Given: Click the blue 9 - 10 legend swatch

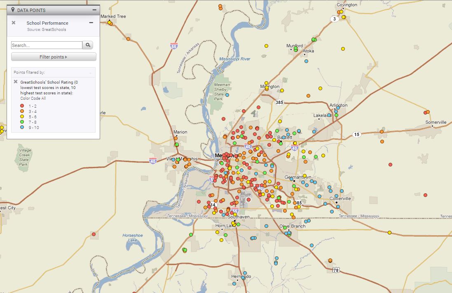Looking at the screenshot, I should (x=22, y=127).
